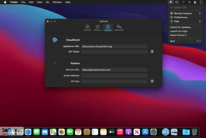Open the Trash from the Dock
This screenshot has height=138, width=206.
(x=194, y=132)
